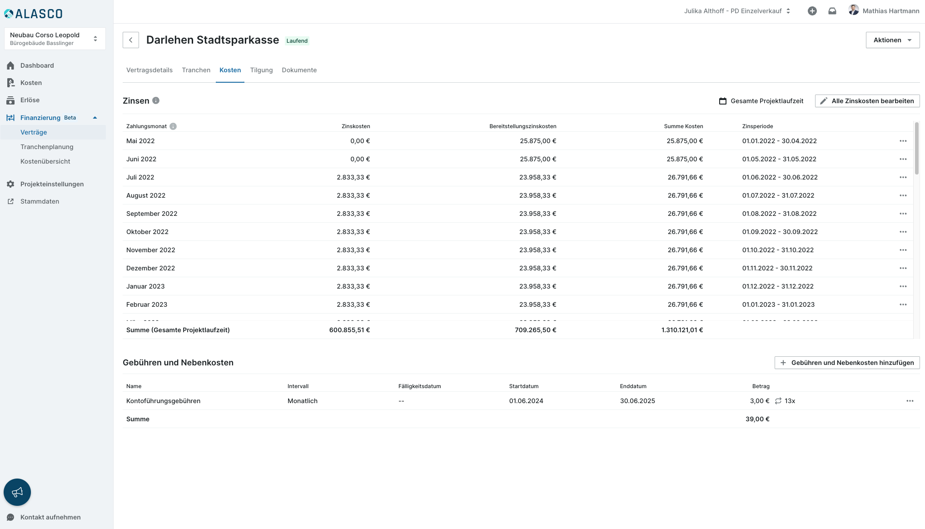Open the Julika Althoff account switcher
Screen dimensions: 925x529
click(737, 11)
